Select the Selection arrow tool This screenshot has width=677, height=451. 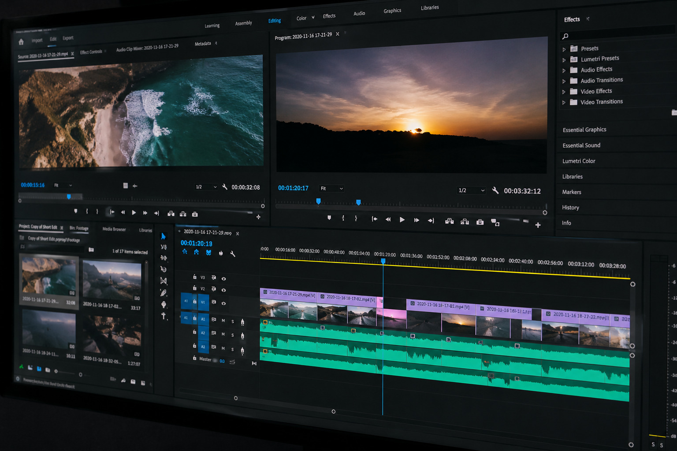163,236
